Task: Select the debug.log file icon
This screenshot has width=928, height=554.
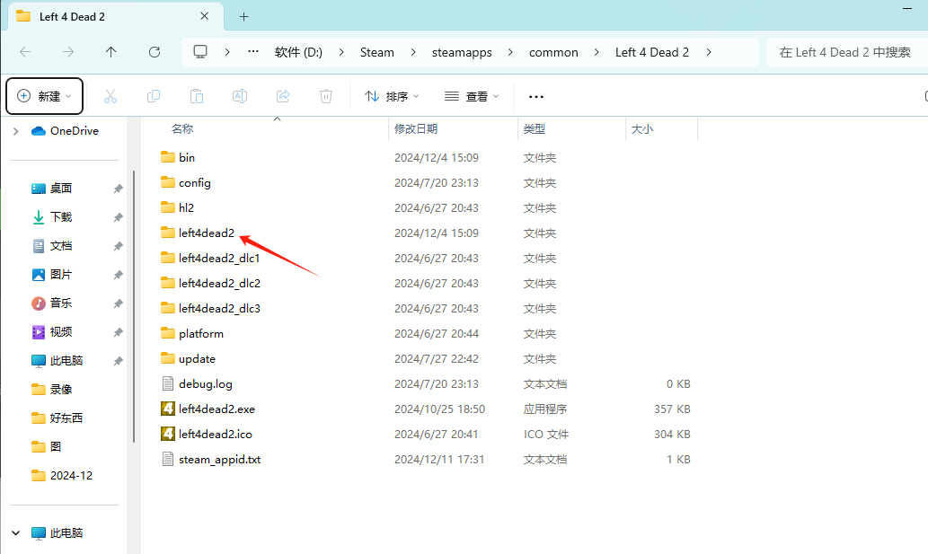Action: (x=168, y=383)
